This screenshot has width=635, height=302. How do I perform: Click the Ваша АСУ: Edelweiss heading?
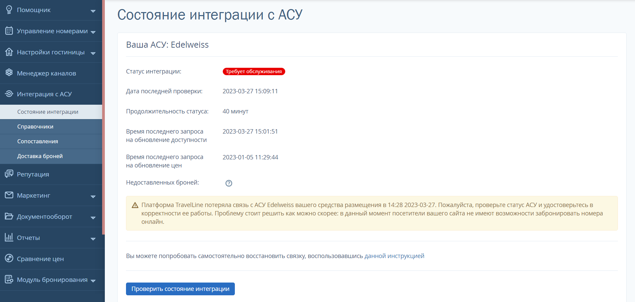coord(167,45)
